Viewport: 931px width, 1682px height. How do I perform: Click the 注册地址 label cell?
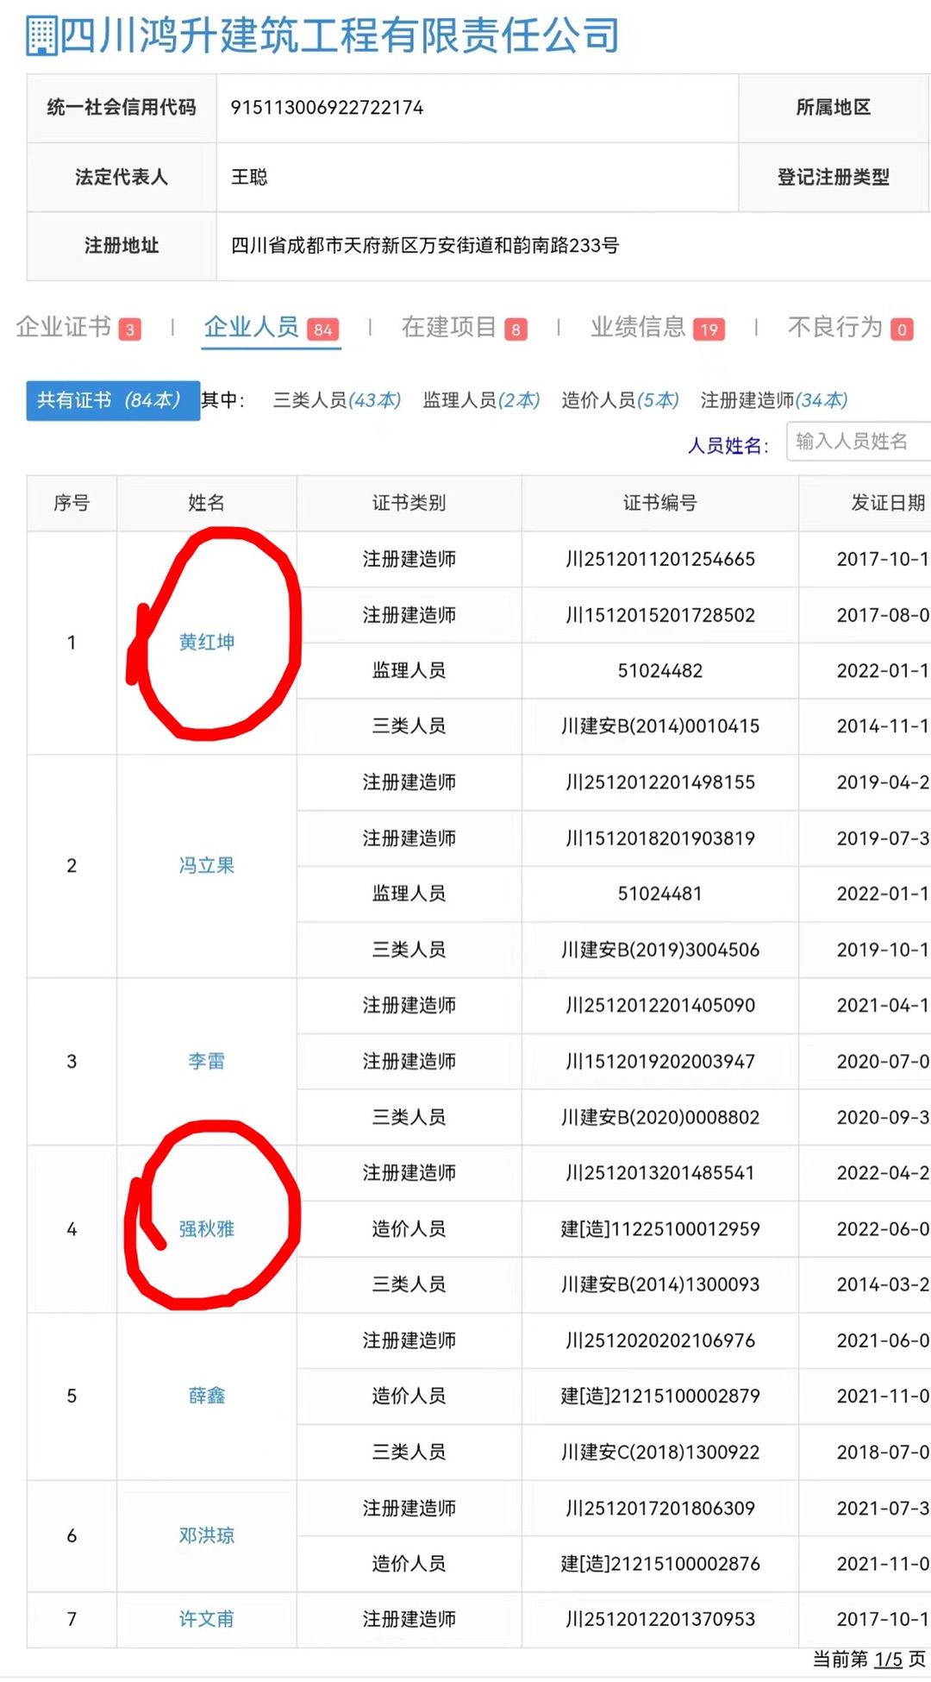[122, 246]
